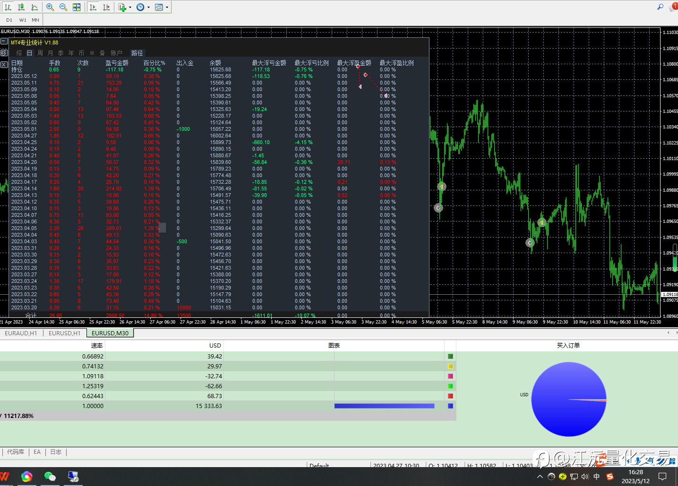Tile chart windows icon
This screenshot has width=678, height=486.
pos(77,7)
